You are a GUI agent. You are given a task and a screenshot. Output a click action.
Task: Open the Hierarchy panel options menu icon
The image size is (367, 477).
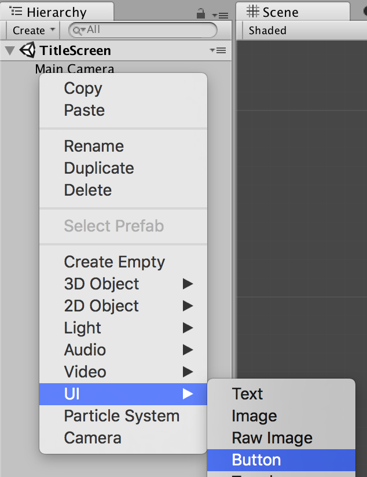[x=219, y=14]
